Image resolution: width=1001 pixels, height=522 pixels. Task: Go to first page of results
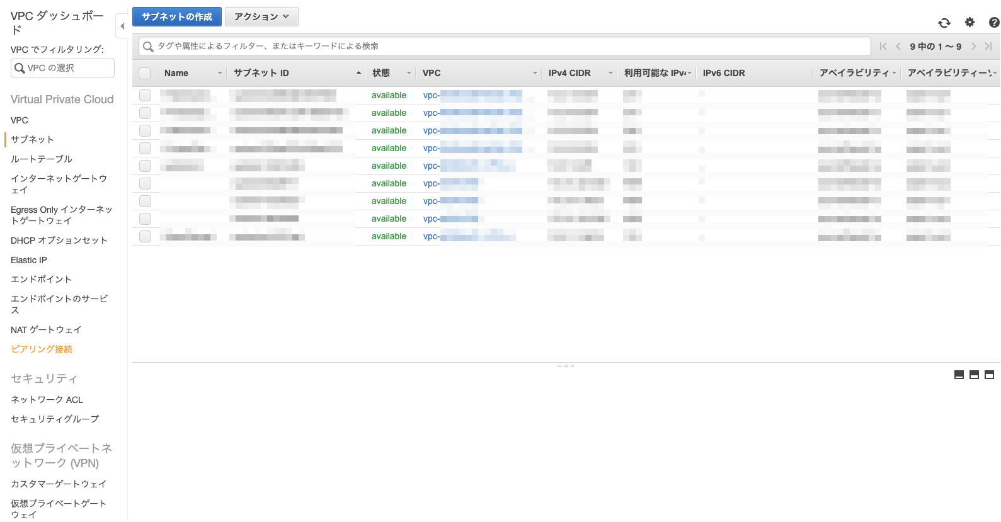[x=883, y=46]
